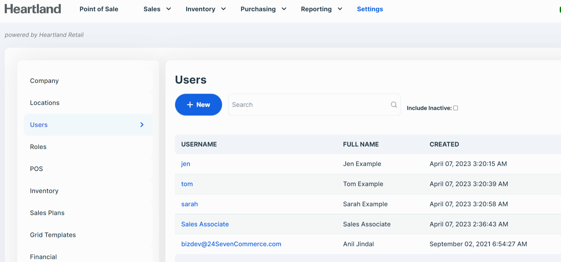Select Locations in the settings sidebar
This screenshot has width=561, height=262.
coord(88,103)
